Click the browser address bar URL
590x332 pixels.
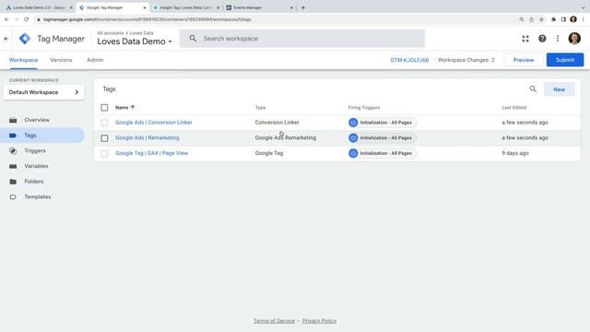click(147, 19)
